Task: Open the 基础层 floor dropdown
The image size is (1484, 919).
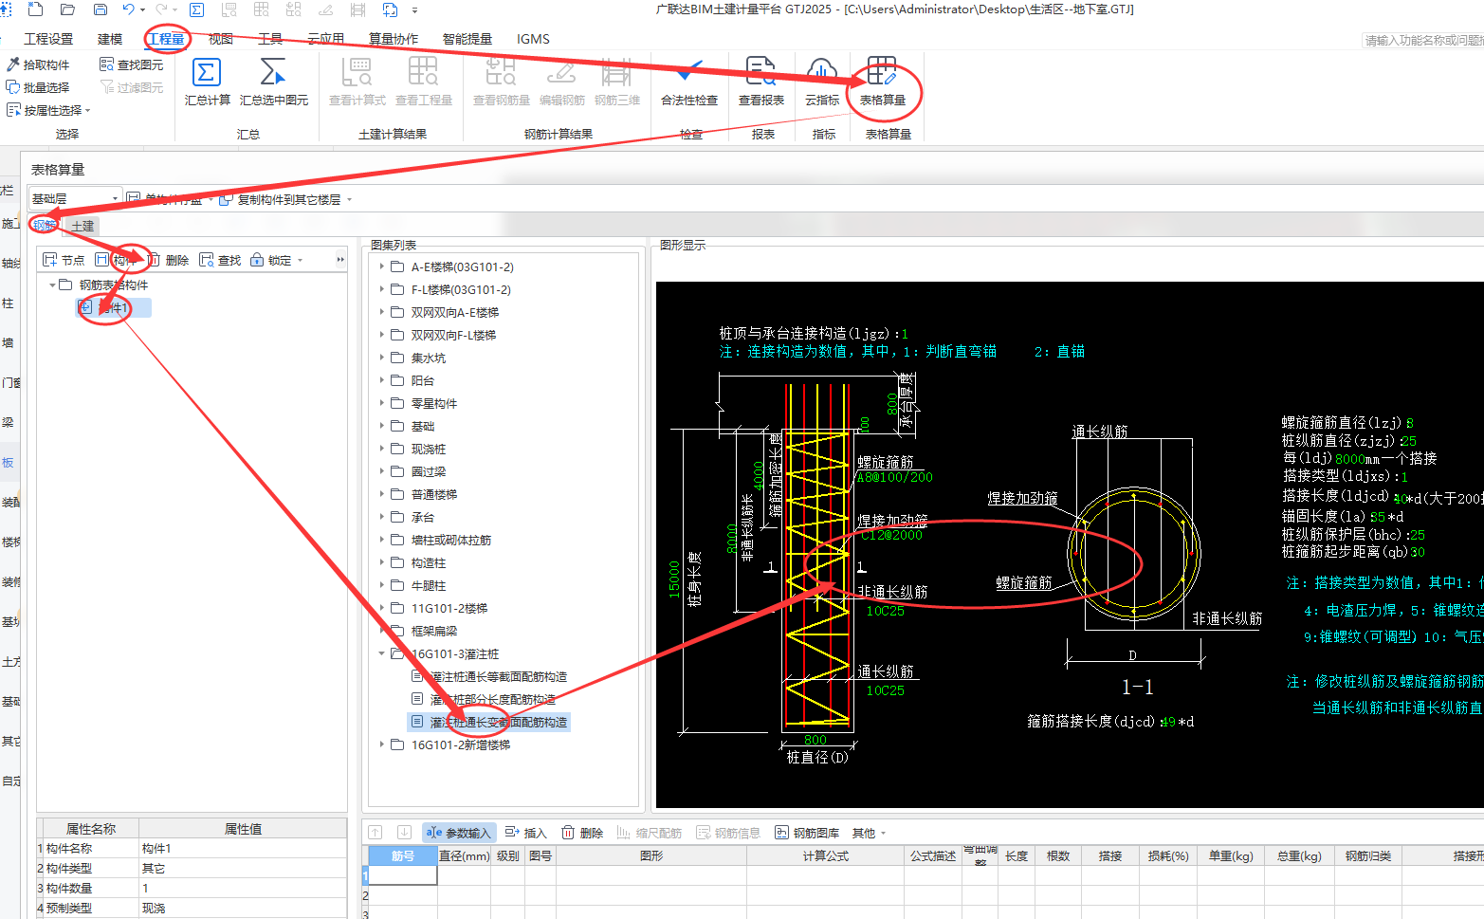Action: 75,198
